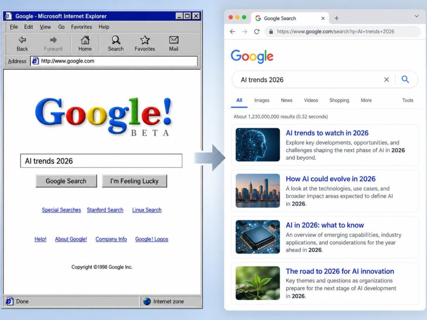
Task: Open the View menu in IE
Action: (45, 27)
